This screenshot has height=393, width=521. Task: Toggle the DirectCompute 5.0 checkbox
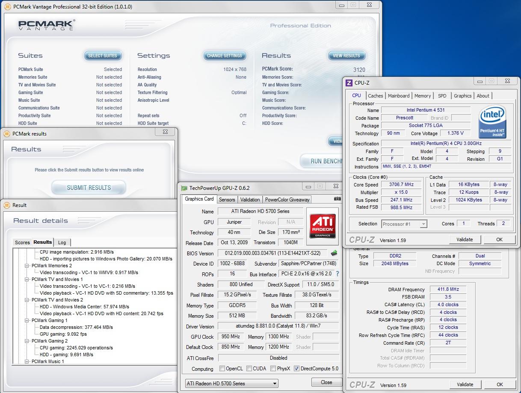pos(296,368)
